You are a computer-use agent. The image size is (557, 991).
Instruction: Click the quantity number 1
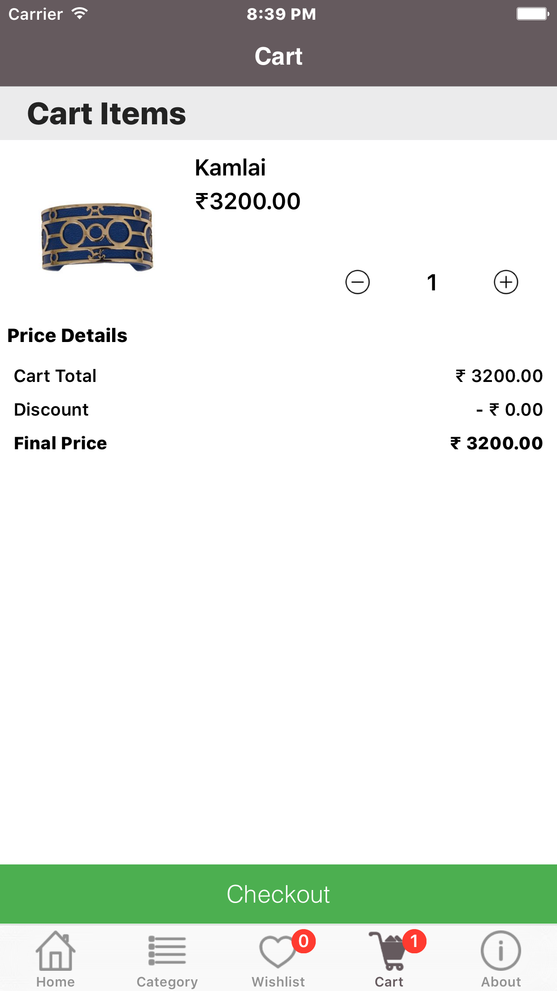tap(432, 283)
